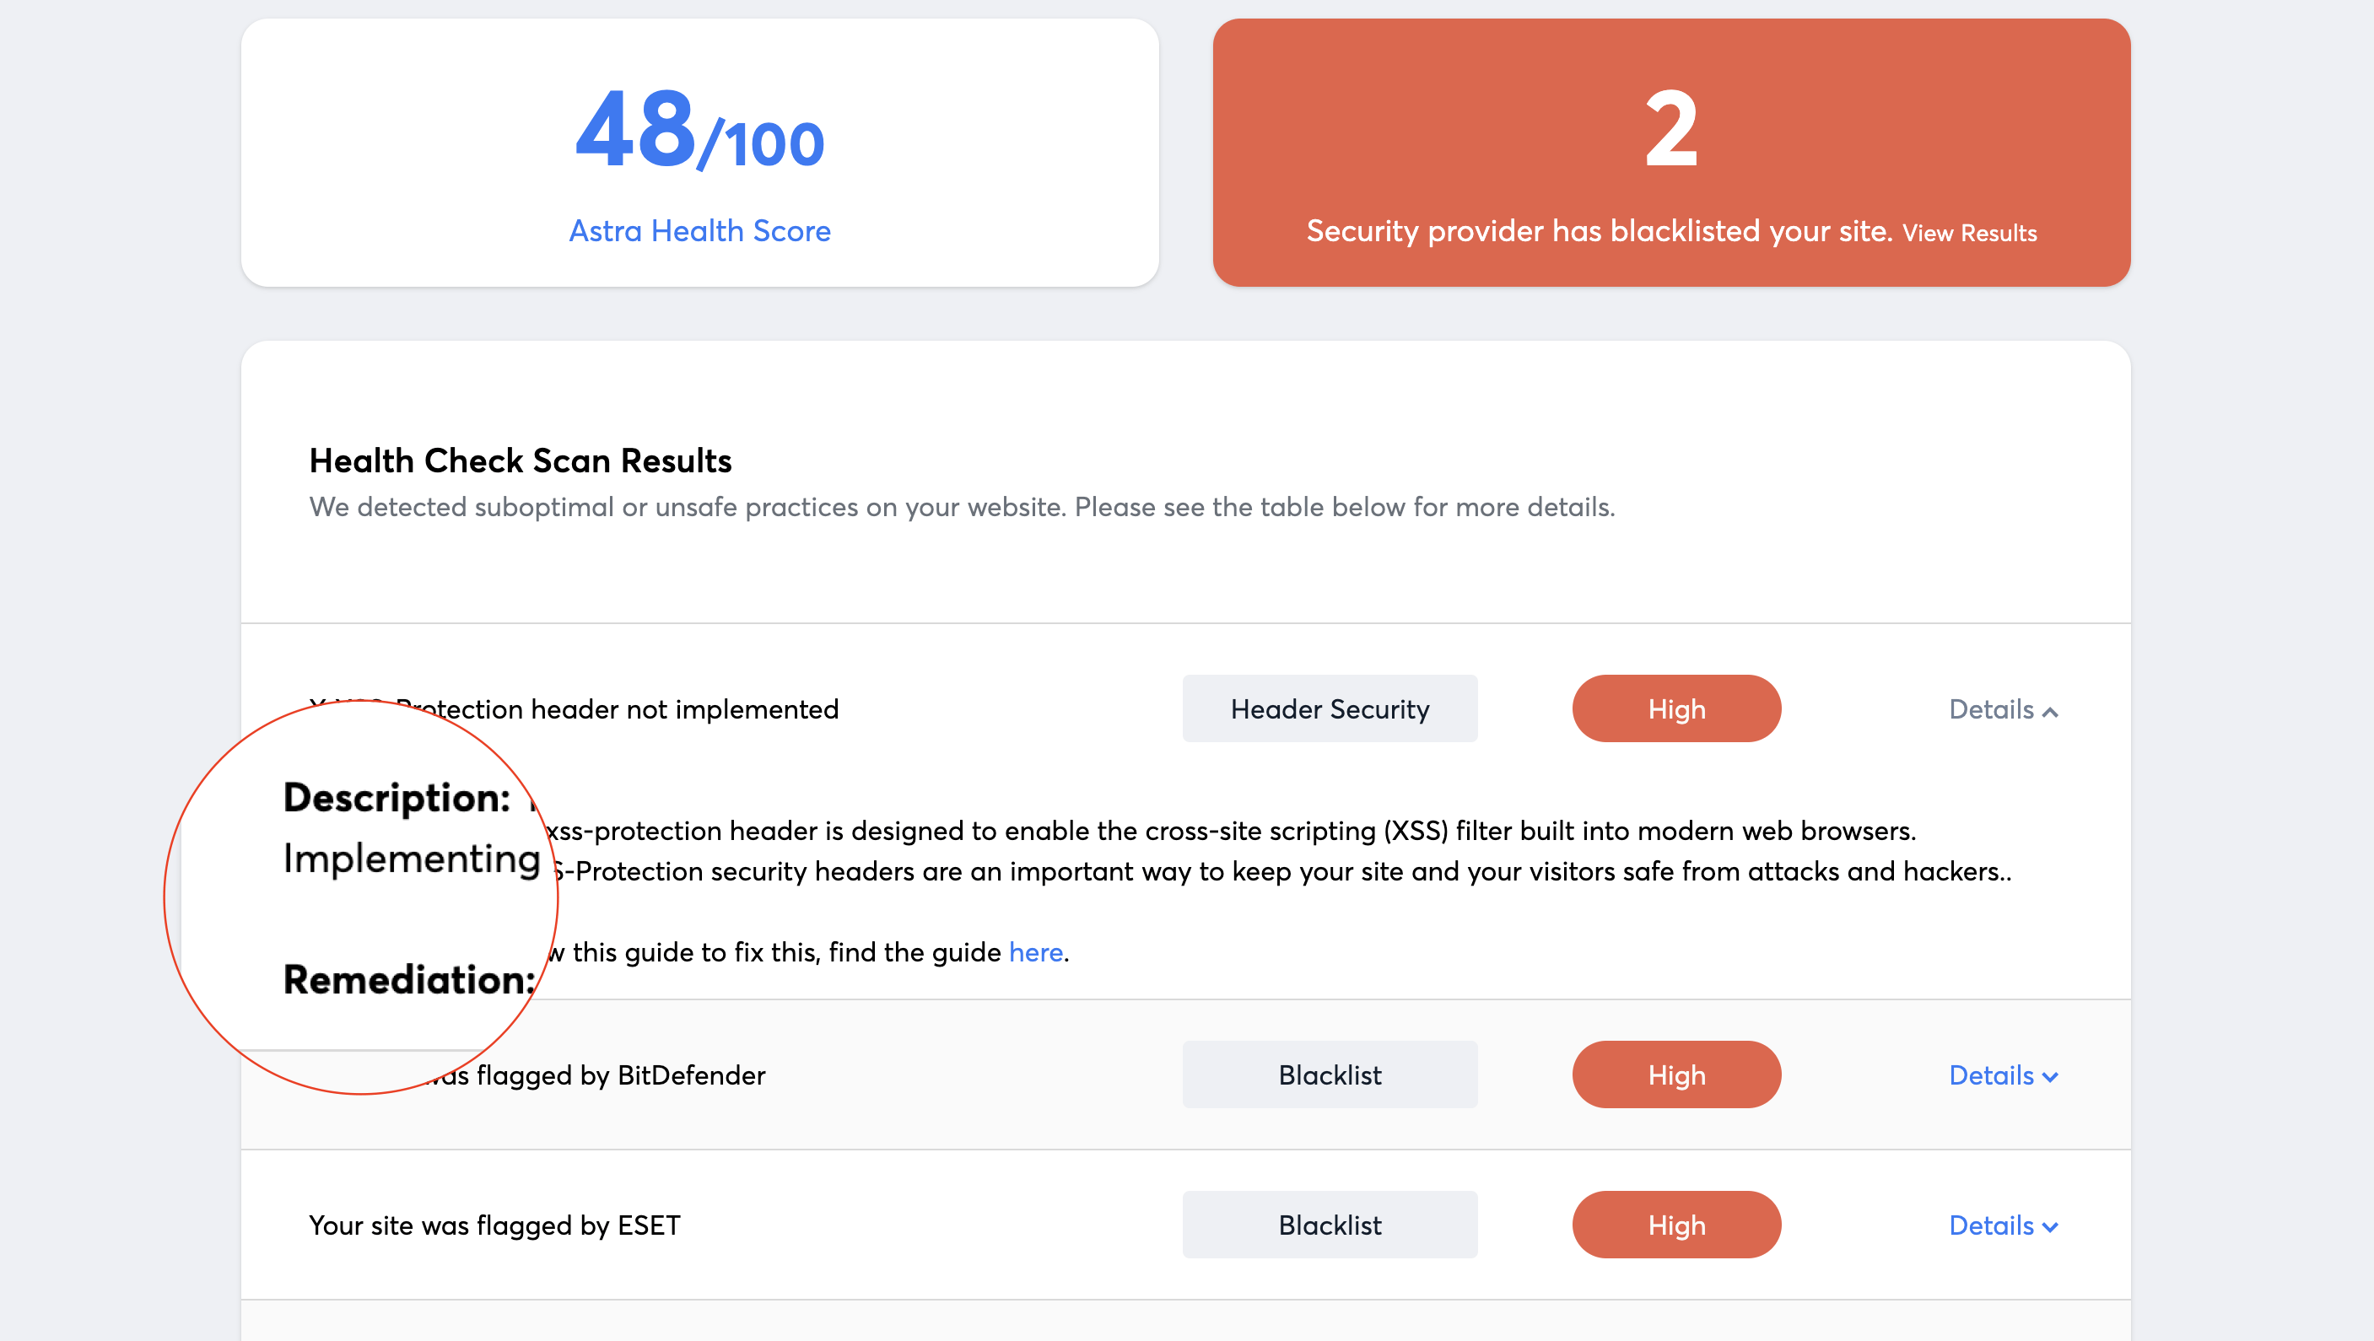2374x1341 pixels.
Task: Click the Header Security category tag
Action: [x=1330, y=708]
